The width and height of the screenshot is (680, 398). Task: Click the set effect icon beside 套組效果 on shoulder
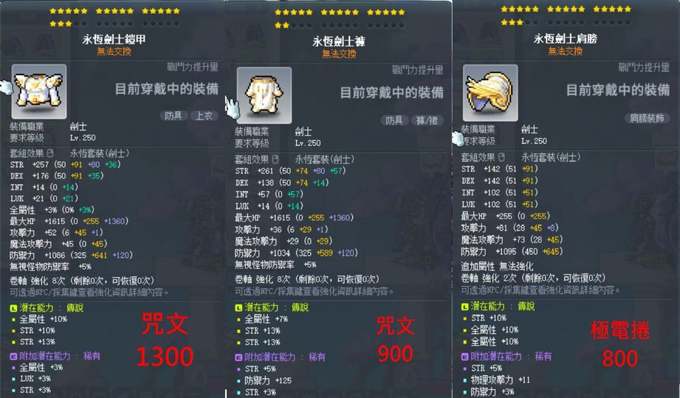coord(501,157)
